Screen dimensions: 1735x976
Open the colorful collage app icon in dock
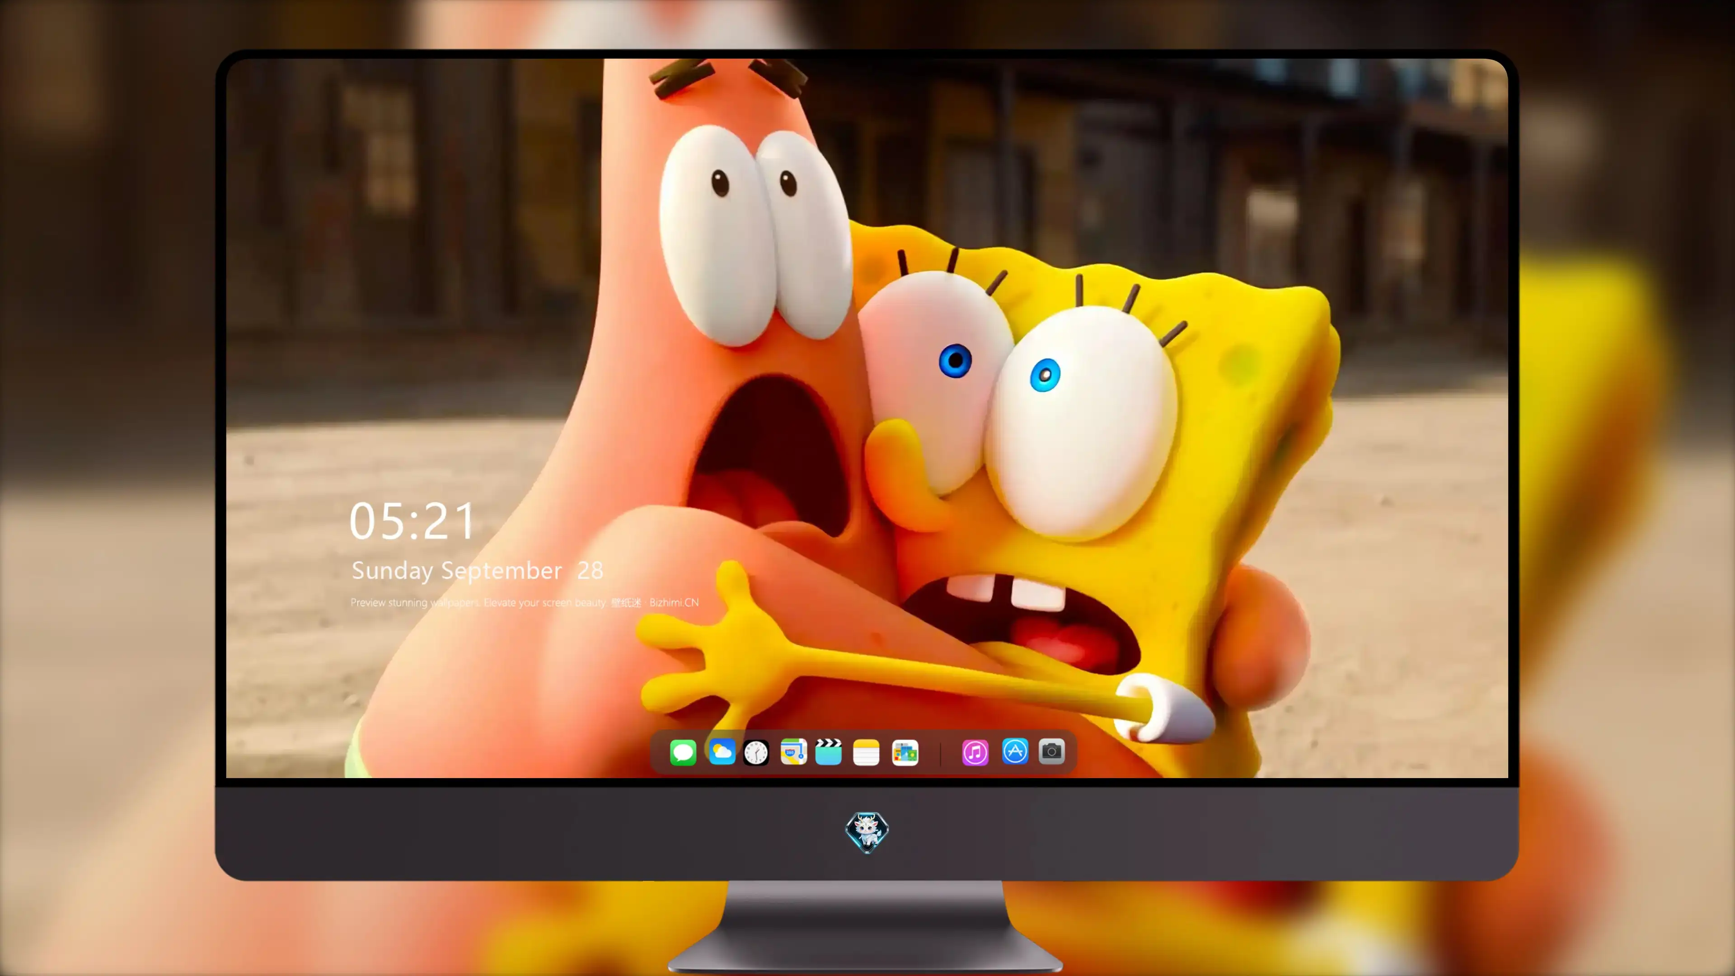pyautogui.click(x=905, y=752)
